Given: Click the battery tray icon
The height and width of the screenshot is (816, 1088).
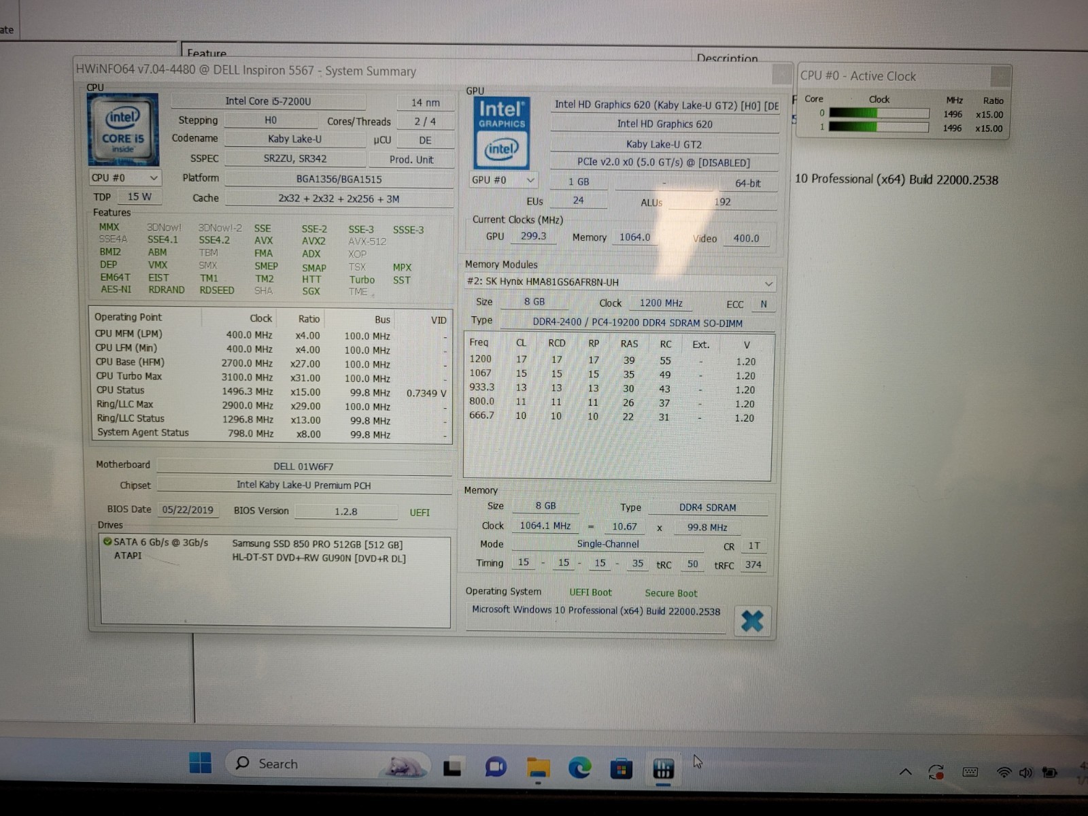Looking at the screenshot, I should 1050,772.
